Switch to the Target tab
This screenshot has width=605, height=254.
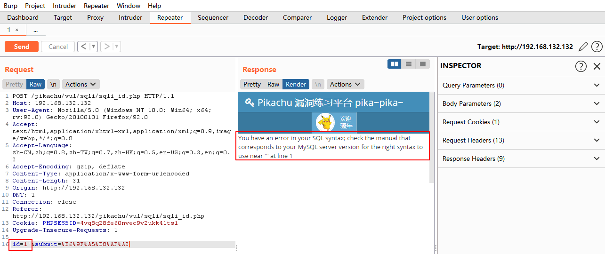pyautogui.click(x=63, y=17)
